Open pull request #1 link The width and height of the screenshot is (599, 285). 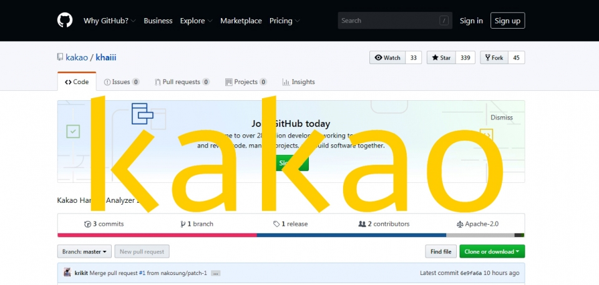(142, 273)
